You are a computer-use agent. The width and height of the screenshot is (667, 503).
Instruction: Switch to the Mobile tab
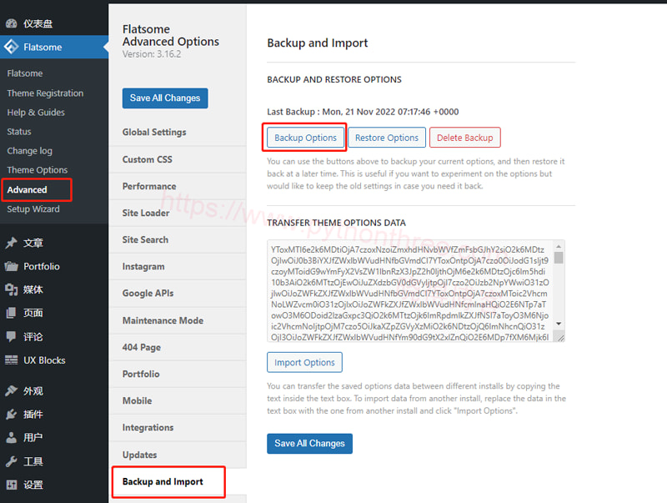coord(178,401)
